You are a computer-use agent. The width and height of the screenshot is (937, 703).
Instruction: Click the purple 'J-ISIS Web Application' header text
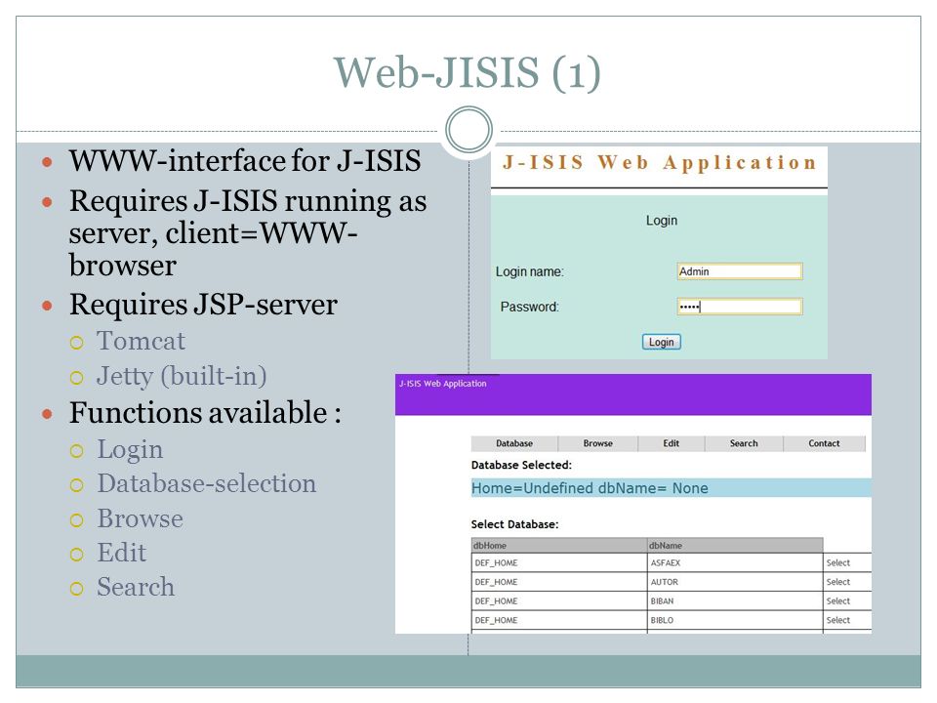(443, 384)
